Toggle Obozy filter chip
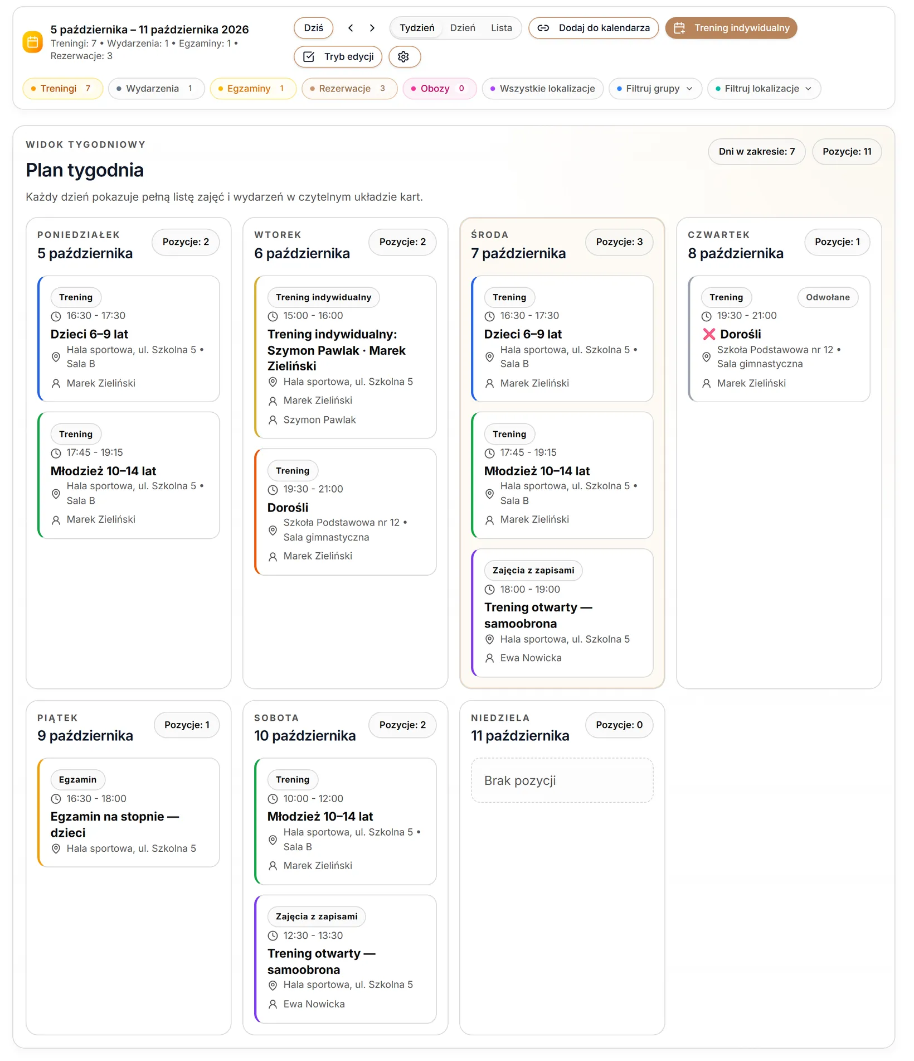The width and height of the screenshot is (914, 1061). click(x=440, y=89)
